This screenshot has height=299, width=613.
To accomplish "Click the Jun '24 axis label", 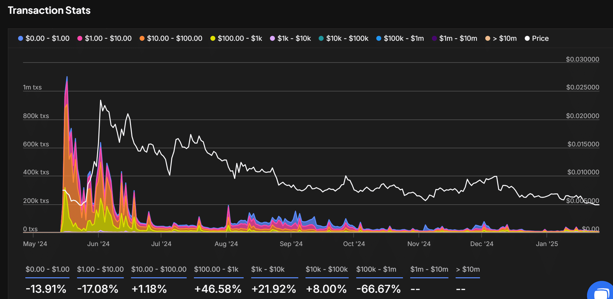I will [98, 244].
